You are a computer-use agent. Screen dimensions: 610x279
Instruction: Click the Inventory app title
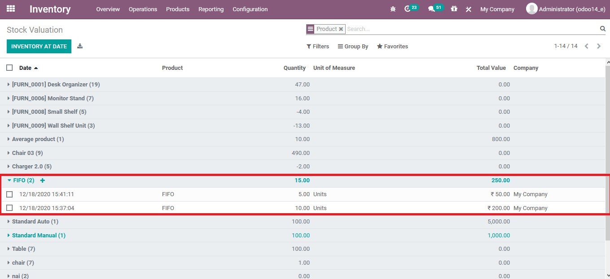50,9
